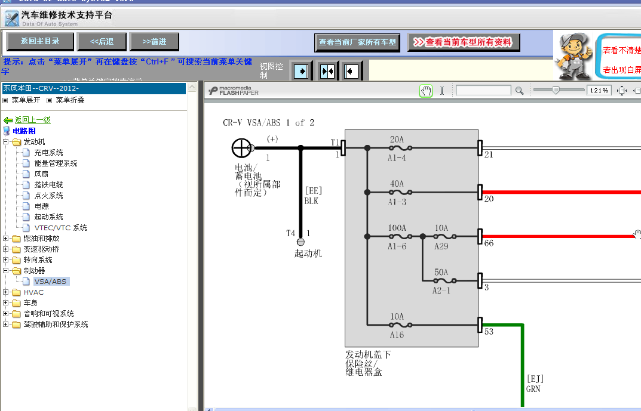Viewport: 641px width, 411px height.
Task: Click the 返回主目录 button
Action: coord(40,41)
